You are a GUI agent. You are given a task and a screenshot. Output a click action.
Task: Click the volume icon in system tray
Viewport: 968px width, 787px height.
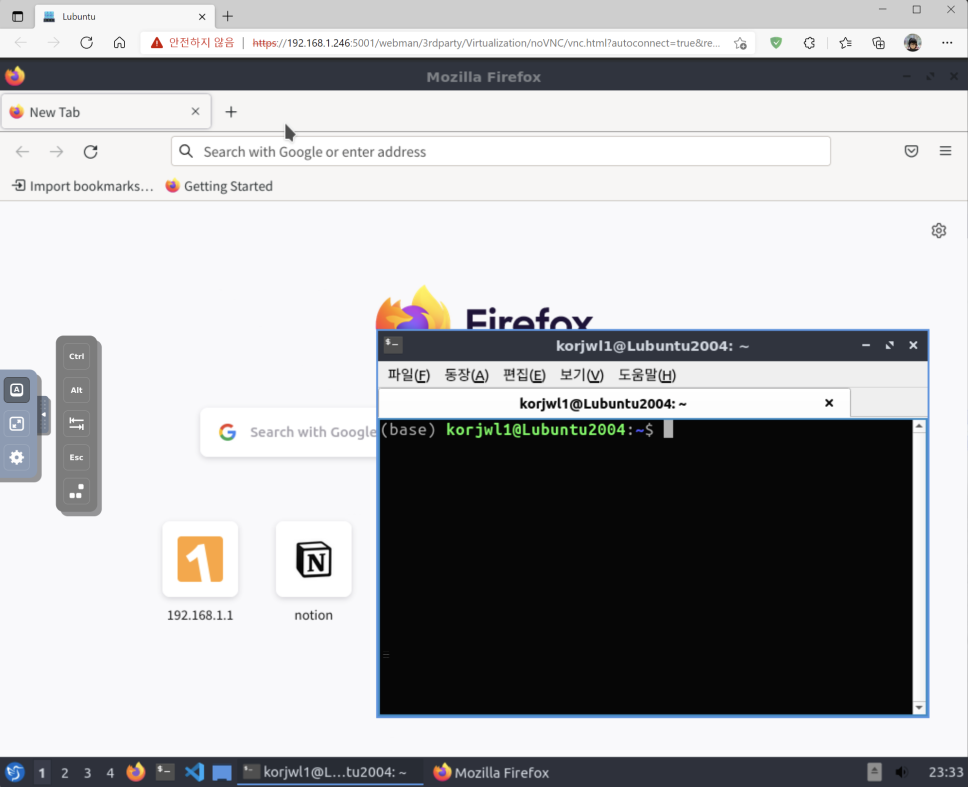click(x=901, y=772)
